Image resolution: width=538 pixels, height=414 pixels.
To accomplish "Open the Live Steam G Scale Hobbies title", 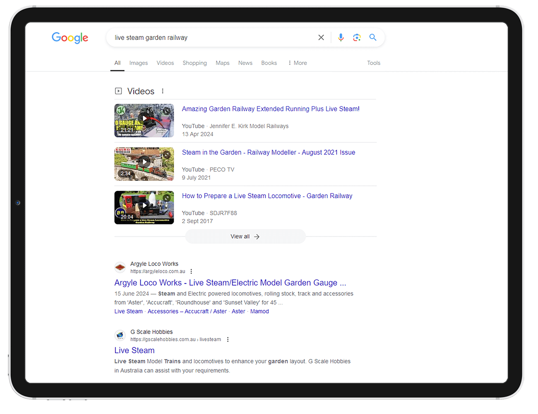I will click(134, 350).
